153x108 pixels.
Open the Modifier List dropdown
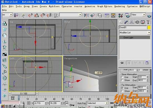point(149,32)
